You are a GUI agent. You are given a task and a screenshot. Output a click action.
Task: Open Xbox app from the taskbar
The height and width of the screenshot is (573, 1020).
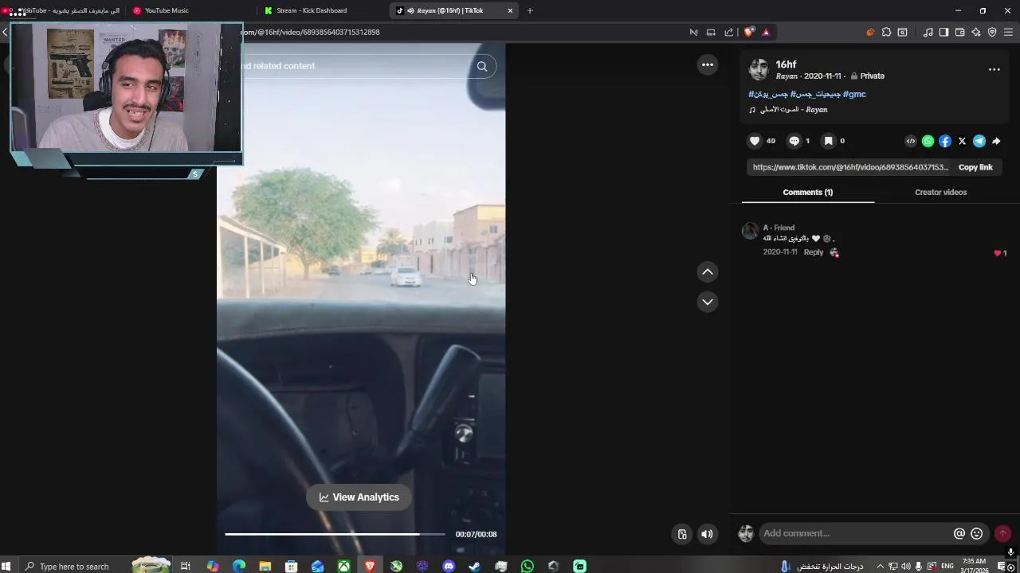343,566
